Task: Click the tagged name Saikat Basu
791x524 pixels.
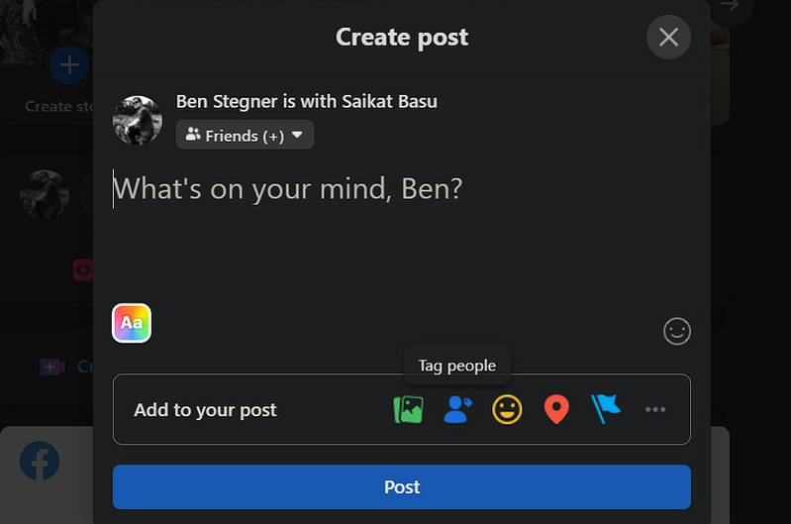Action: click(x=389, y=101)
